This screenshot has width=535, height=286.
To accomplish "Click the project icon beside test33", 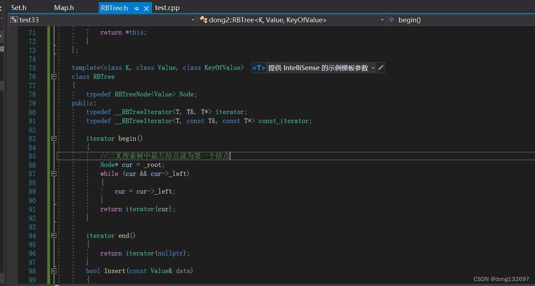I will tap(14, 20).
